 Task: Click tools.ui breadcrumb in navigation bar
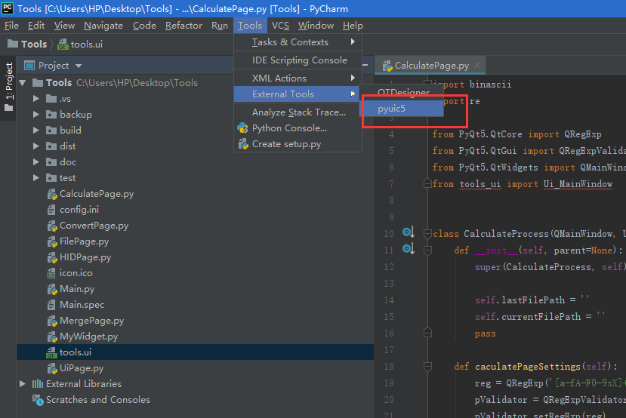coord(87,44)
